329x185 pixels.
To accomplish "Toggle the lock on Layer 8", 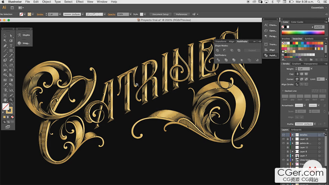I will pyautogui.click(x=288, y=151).
